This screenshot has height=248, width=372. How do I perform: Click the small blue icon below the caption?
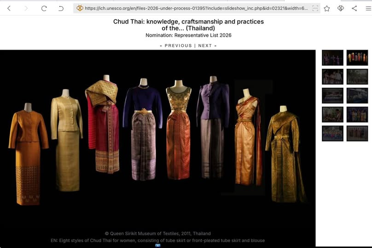[158, 245]
